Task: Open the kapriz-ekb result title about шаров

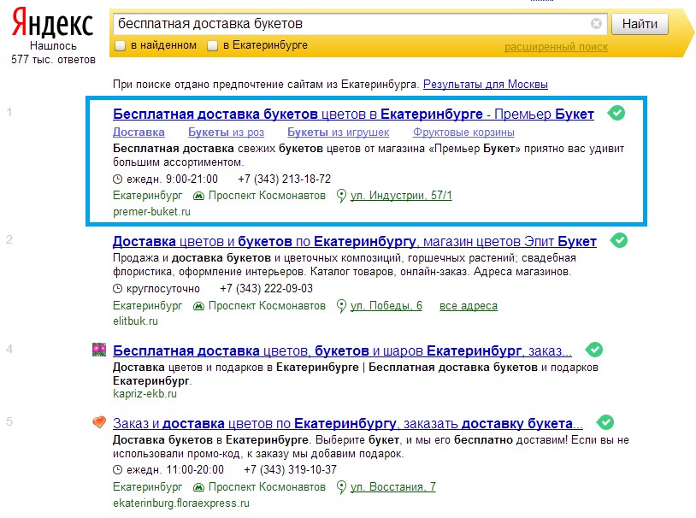Action: [x=342, y=351]
